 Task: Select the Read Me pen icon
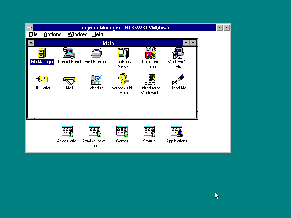(178, 79)
